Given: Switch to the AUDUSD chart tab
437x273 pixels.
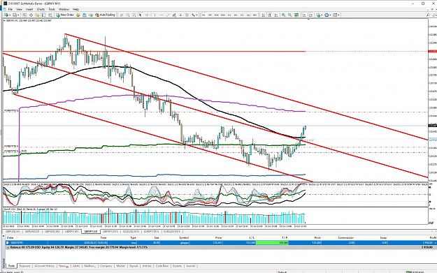Looking at the screenshot, I should (131, 232).
